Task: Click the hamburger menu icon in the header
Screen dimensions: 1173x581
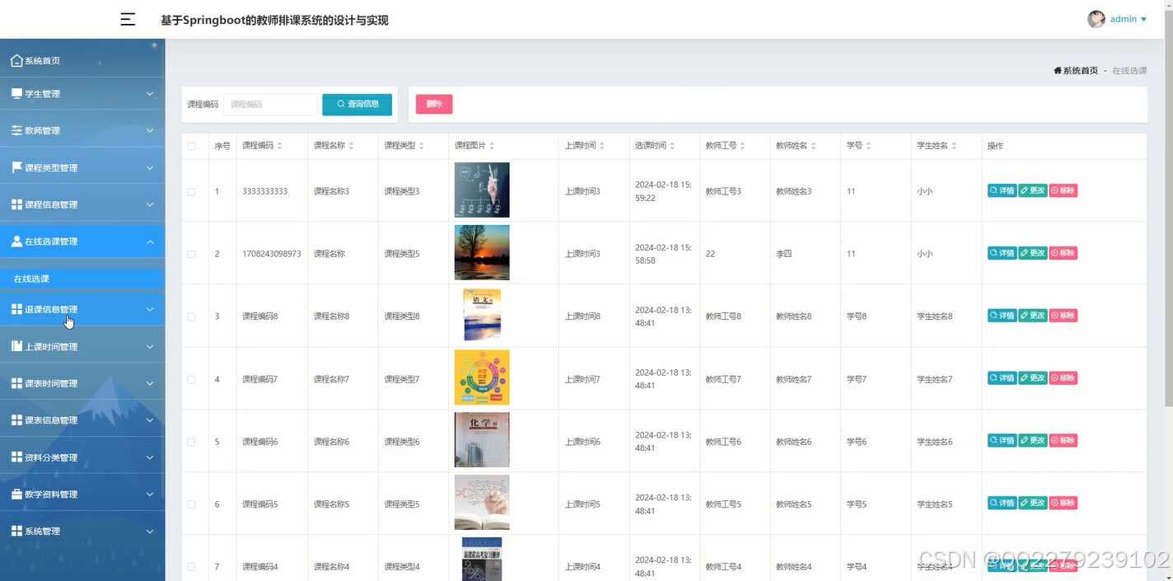Action: point(128,19)
